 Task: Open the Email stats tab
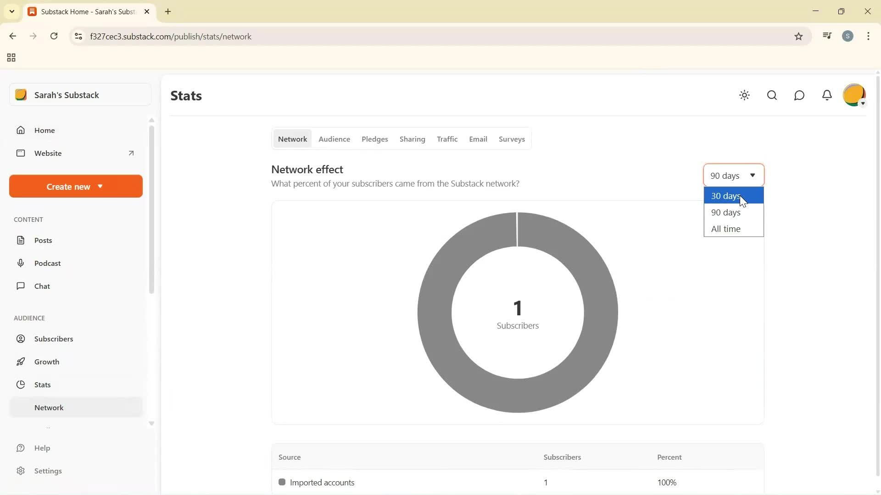pos(478,139)
